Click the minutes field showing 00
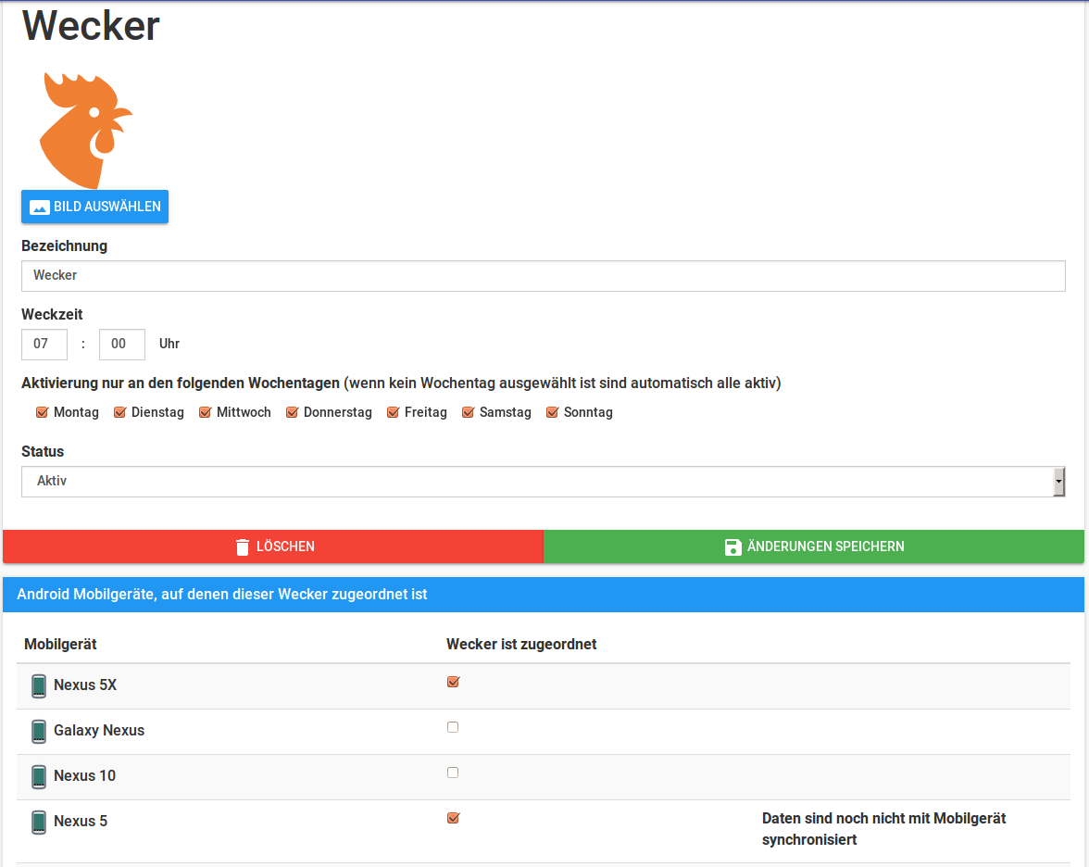 tap(122, 344)
